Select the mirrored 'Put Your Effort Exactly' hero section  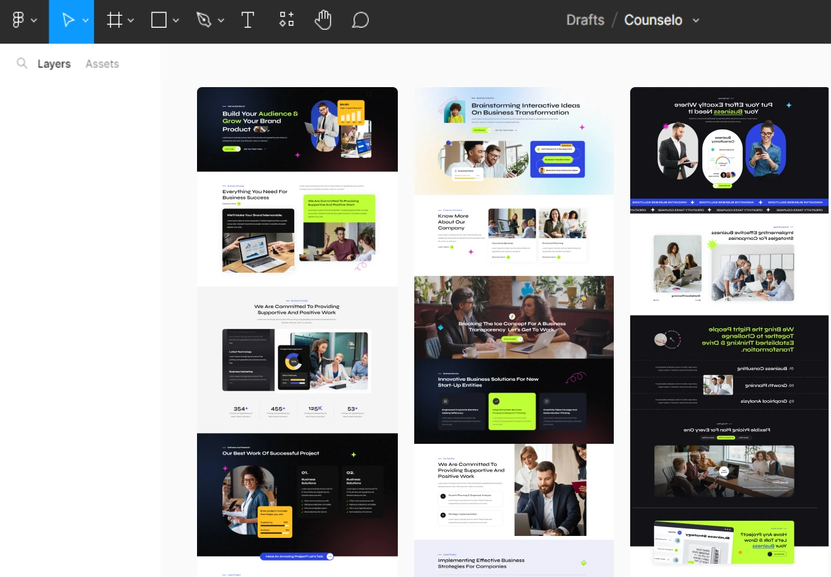coord(729,143)
